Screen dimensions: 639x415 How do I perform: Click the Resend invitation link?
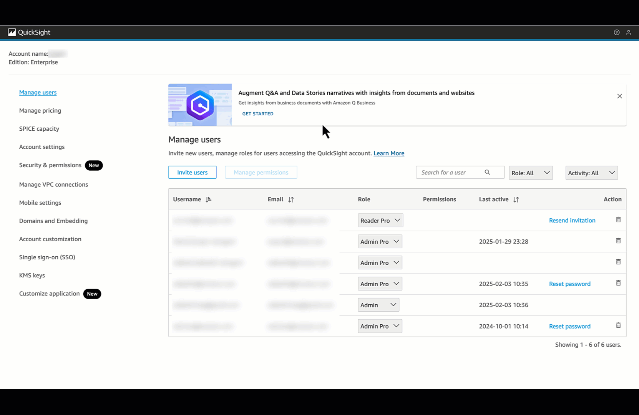tap(572, 221)
